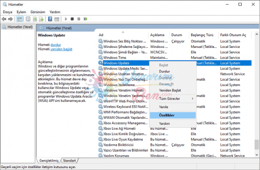Image resolution: width=260 pixels, height=170 pixels.
Task: Click the gear icon of Xbox Live Oyun Kaydetme
Action: 100,139
